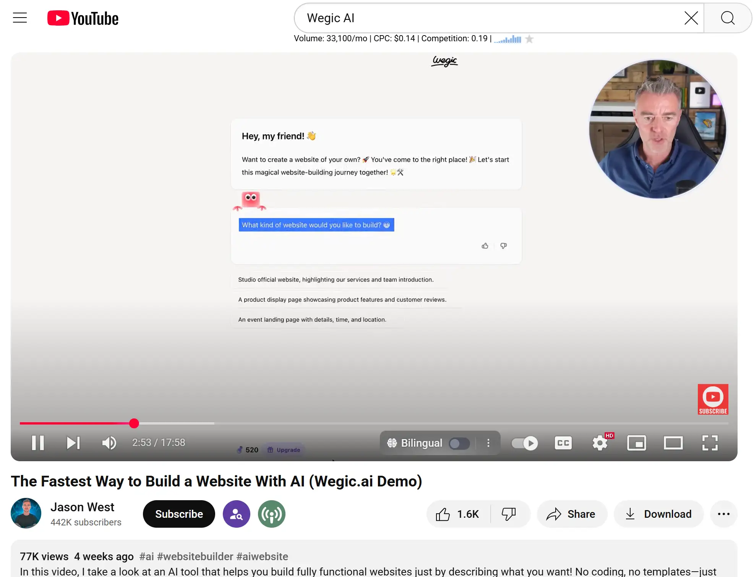Toggle the autoplay switch
Viewport: 754px width, 577px height.
(x=524, y=443)
